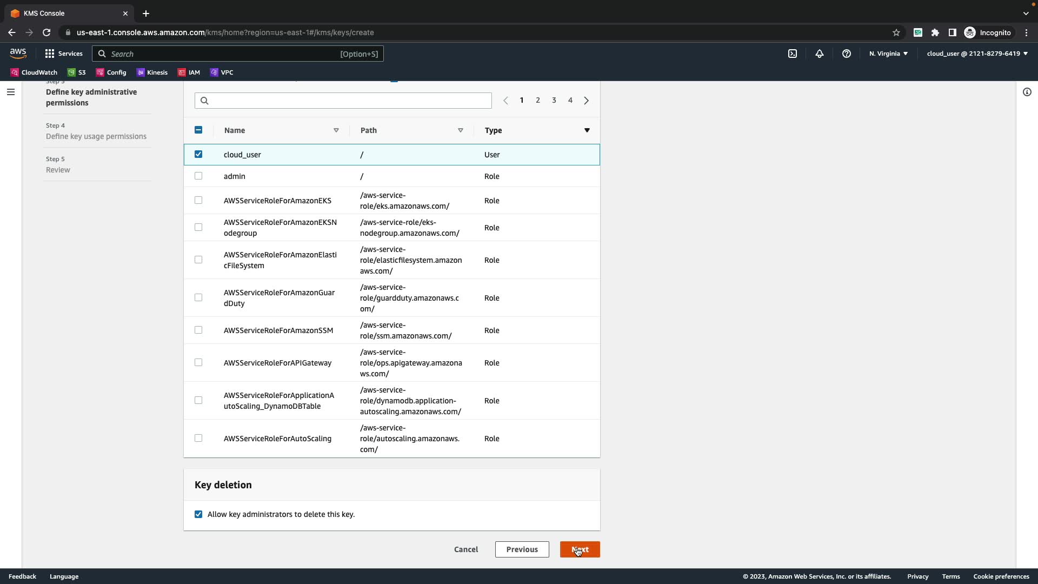Open the IAM bookmark shortcut
Image resolution: width=1038 pixels, height=584 pixels.
coord(189,72)
